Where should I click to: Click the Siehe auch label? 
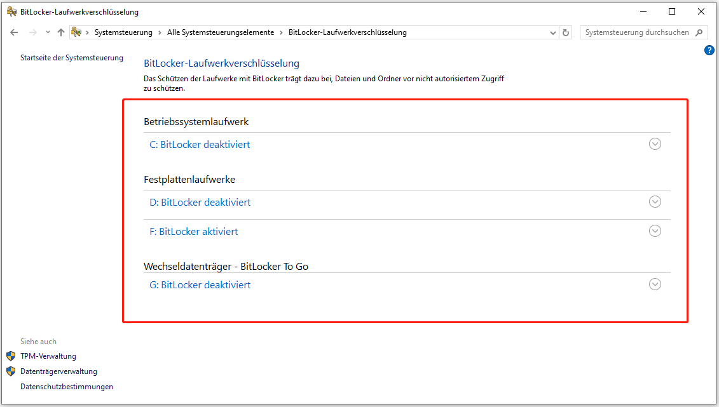pyautogui.click(x=39, y=342)
